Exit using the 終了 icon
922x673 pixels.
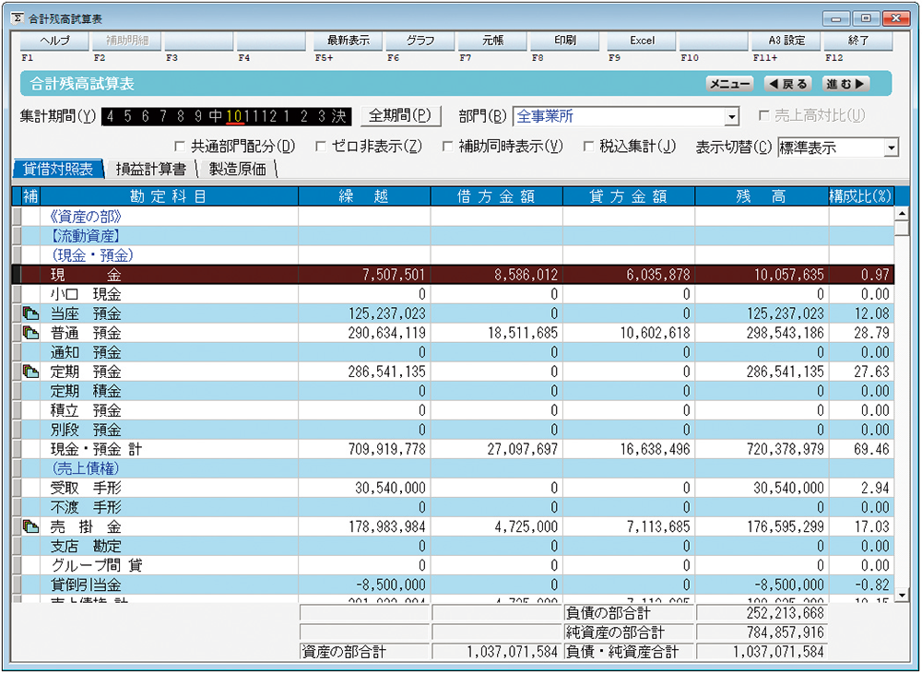tap(859, 41)
